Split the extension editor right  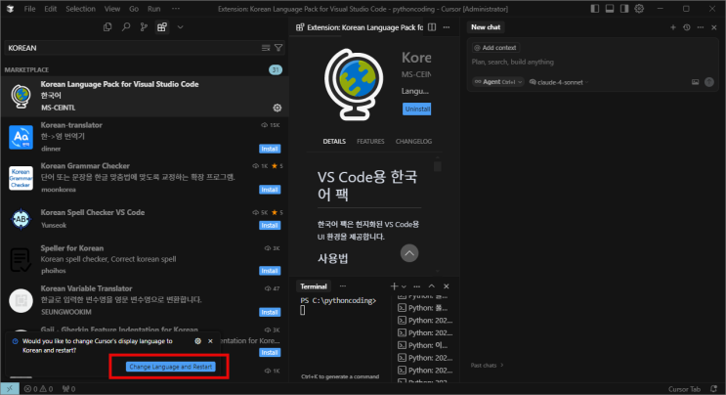pyautogui.click(x=432, y=27)
